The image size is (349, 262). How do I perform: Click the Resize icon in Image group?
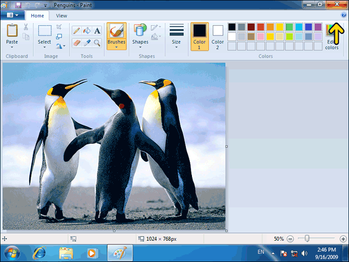tap(59, 37)
